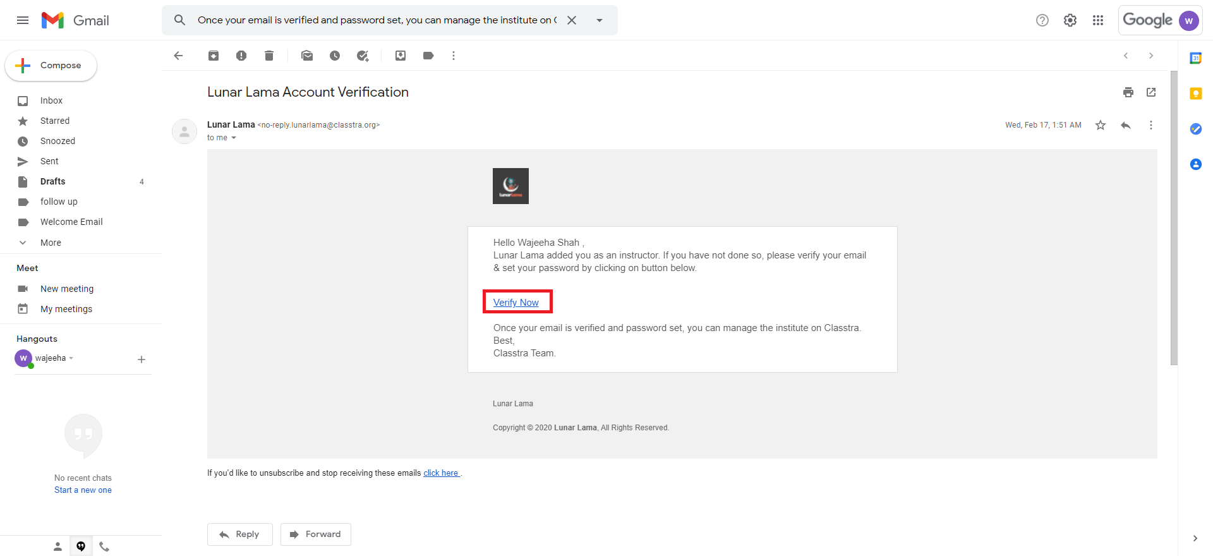Report this email as spam

[241, 56]
